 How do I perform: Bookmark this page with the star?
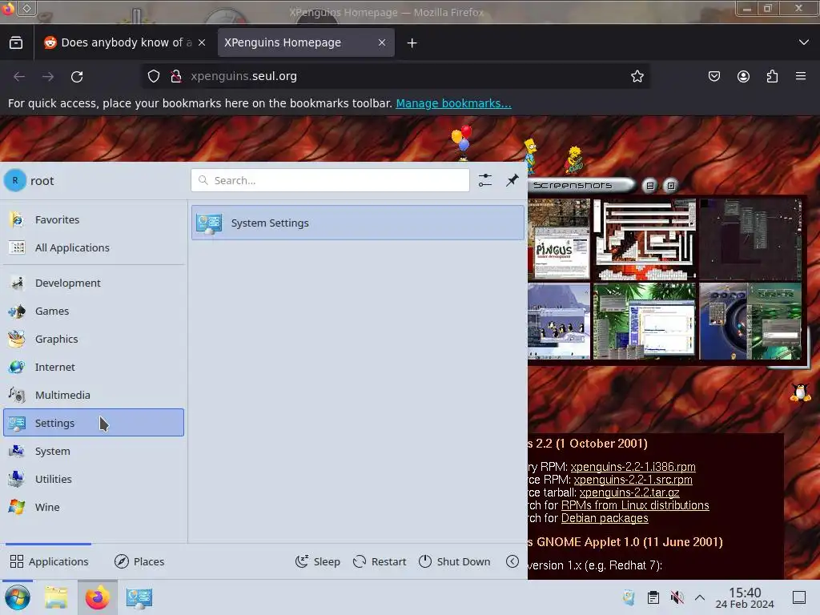click(637, 76)
